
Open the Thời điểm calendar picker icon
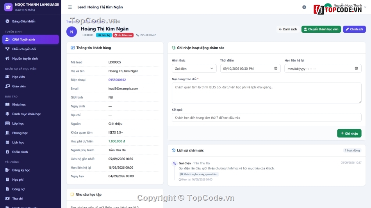click(276, 69)
